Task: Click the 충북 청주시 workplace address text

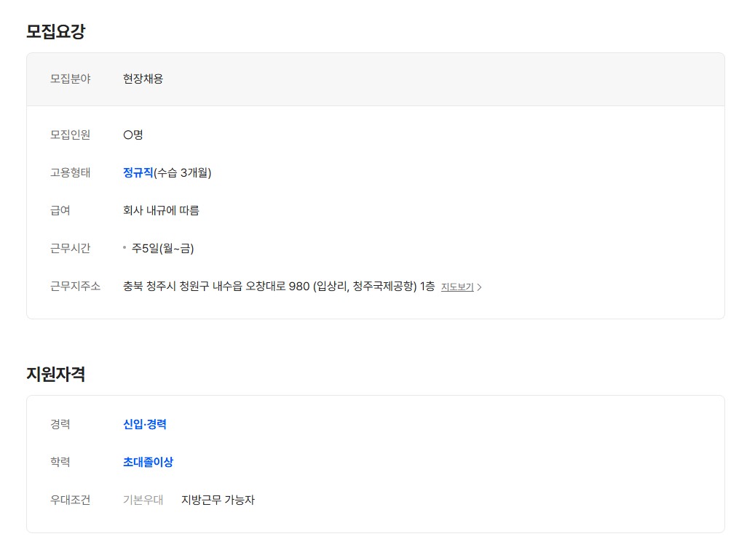Action: point(279,286)
